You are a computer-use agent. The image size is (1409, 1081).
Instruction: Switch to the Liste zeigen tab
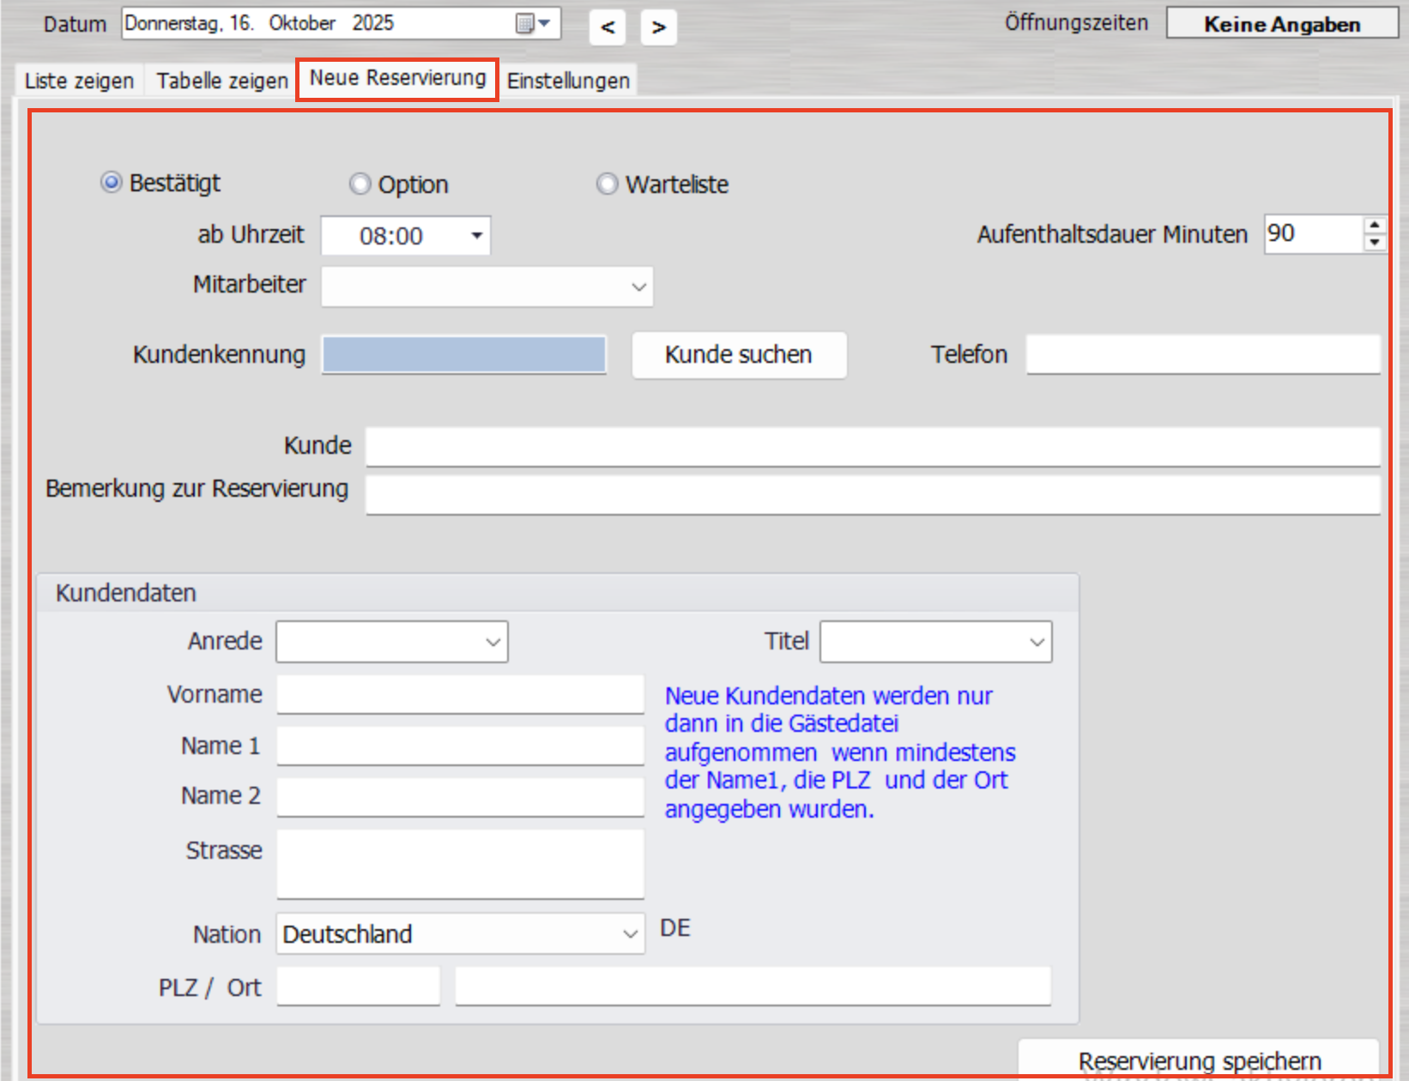[79, 81]
